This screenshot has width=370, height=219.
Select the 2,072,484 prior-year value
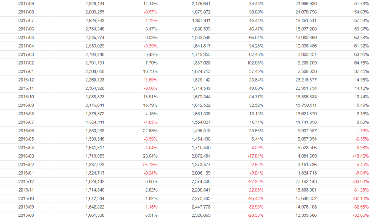200,156
